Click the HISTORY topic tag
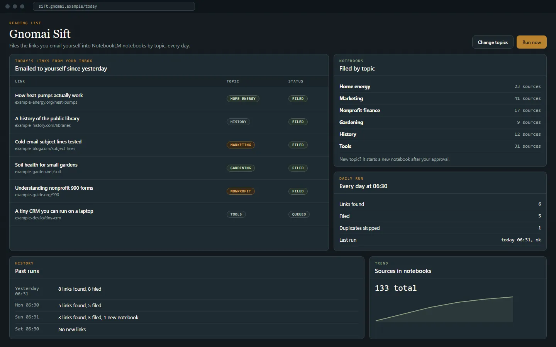The height and width of the screenshot is (347, 556). pos(238,122)
